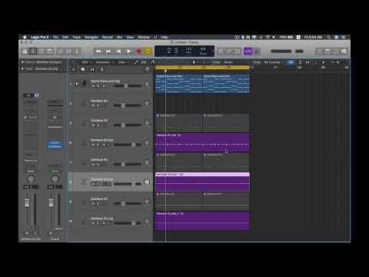Image resolution: width=369 pixels, height=277 pixels.
Task: Click the Fast Forward transport button
Action: click(x=108, y=52)
